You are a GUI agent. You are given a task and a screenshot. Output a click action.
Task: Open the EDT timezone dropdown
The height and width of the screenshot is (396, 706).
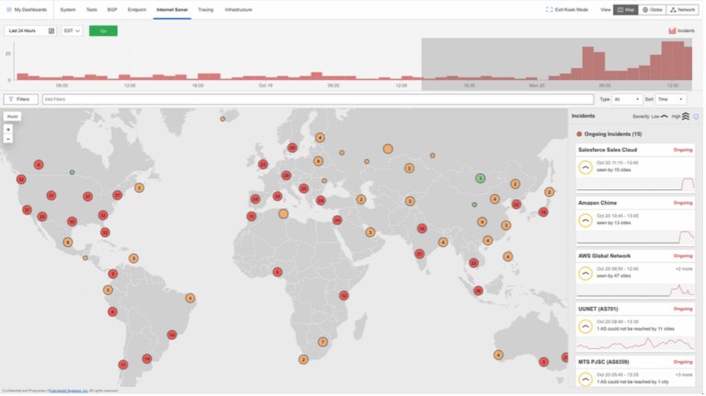pos(72,31)
